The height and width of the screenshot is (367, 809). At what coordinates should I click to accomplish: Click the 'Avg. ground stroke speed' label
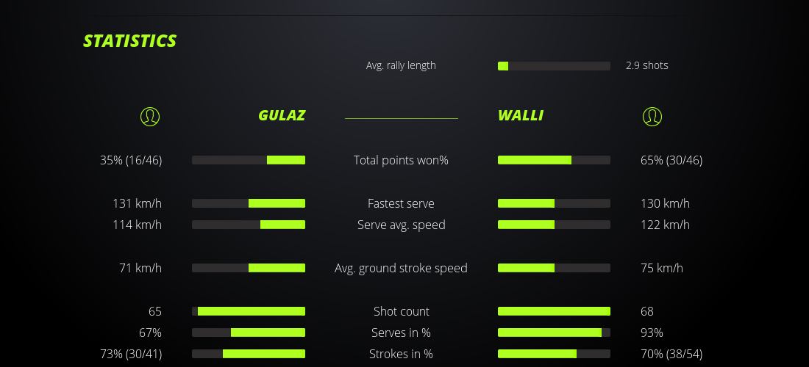point(401,268)
